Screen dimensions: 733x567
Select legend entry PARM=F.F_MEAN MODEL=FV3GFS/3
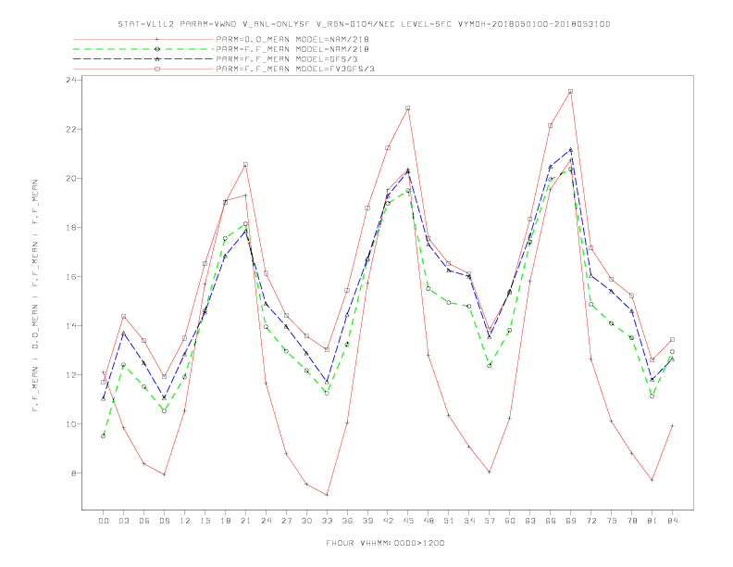tap(295, 69)
